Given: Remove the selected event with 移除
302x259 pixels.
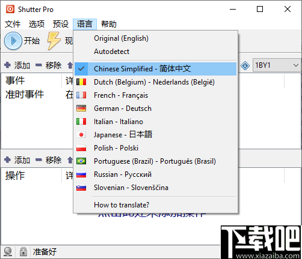Looking at the screenshot, I should [x=48, y=65].
